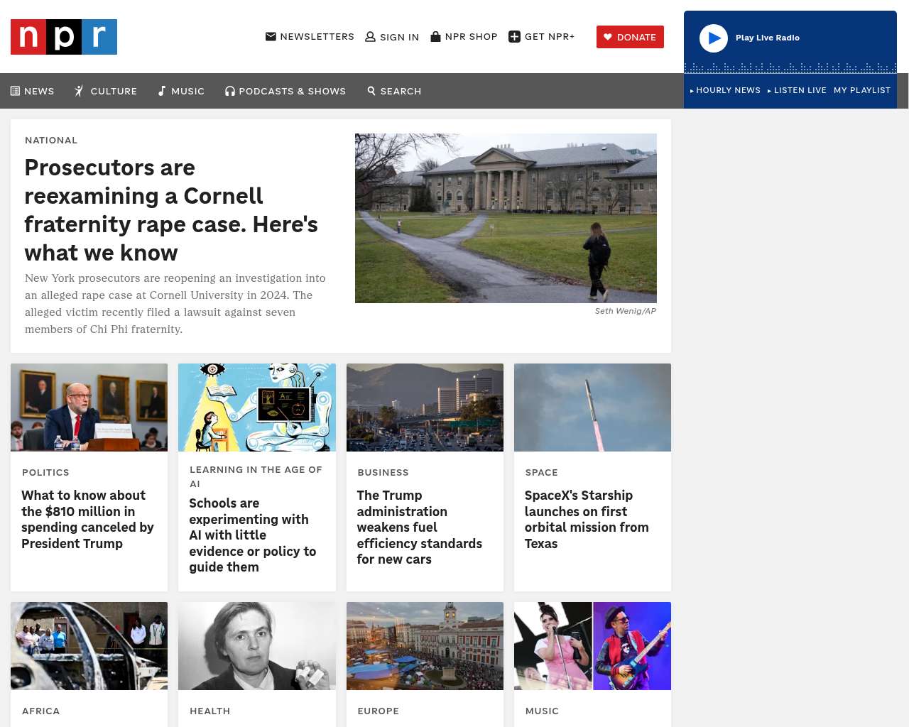This screenshot has height=727, width=909.
Task: Click the Get NPR+ plus icon
Action: (x=515, y=37)
